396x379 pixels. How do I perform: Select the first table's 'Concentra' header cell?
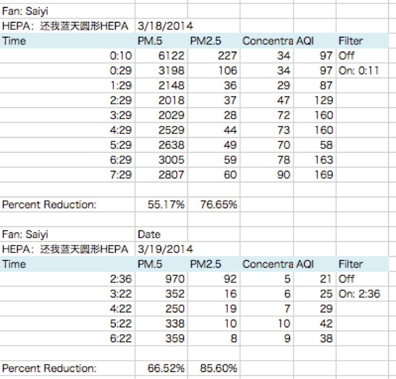click(x=267, y=41)
